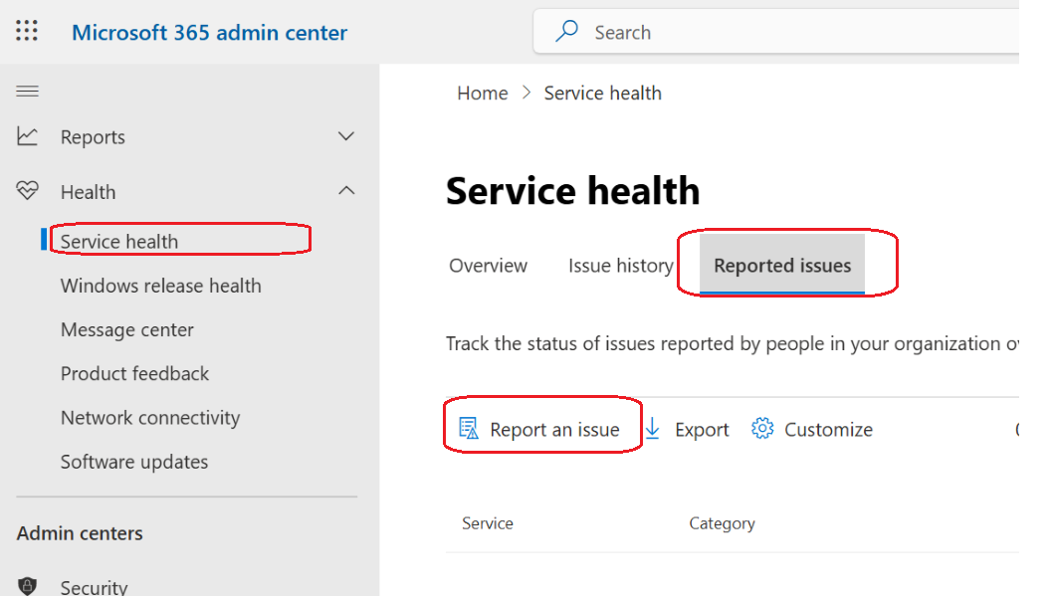Click the search magnifier icon
The image size is (1051, 600).
(x=566, y=32)
